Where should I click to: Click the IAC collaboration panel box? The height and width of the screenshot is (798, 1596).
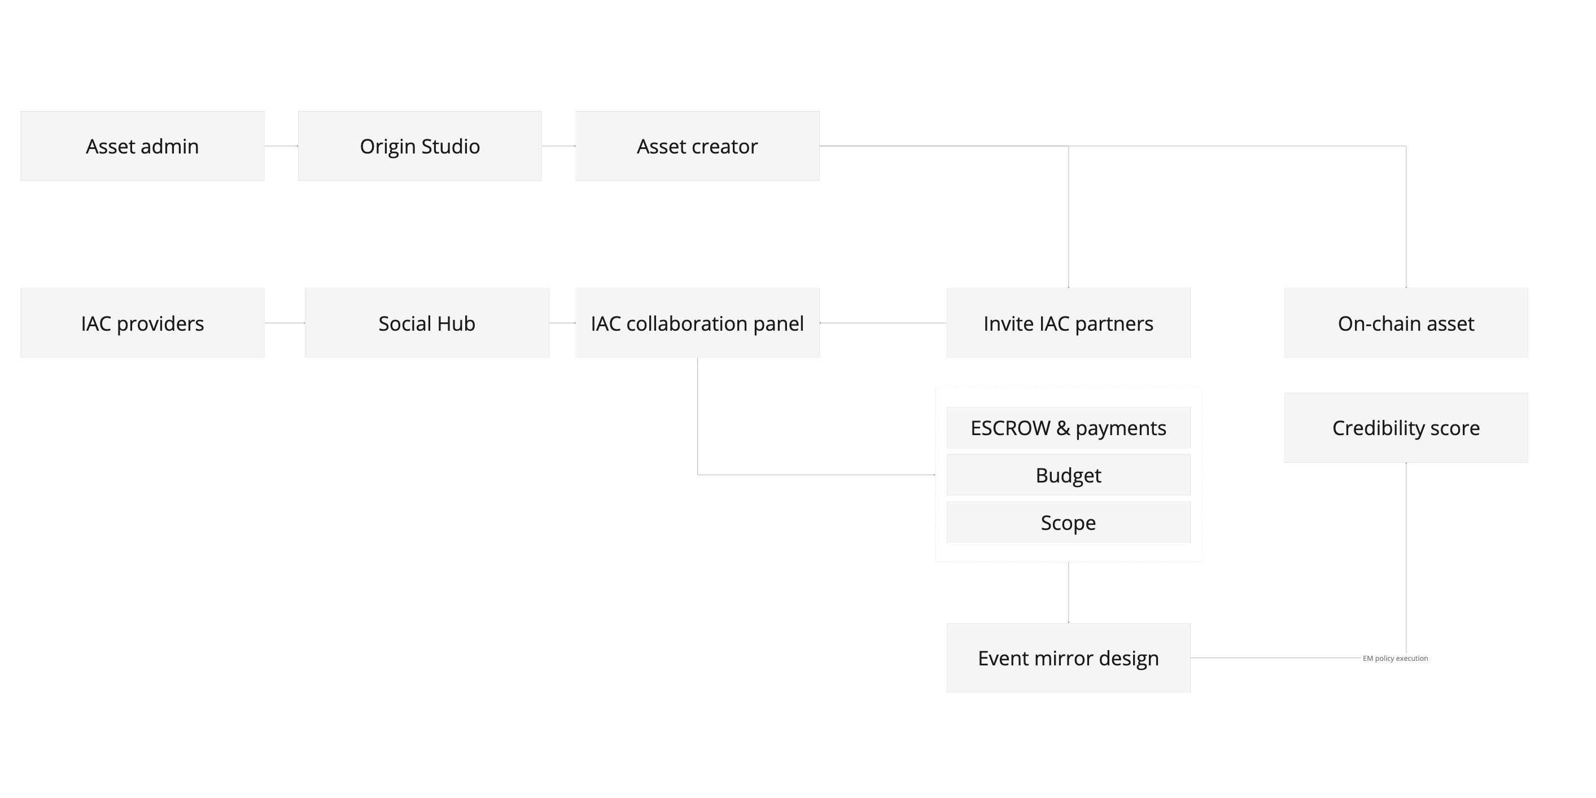point(697,323)
